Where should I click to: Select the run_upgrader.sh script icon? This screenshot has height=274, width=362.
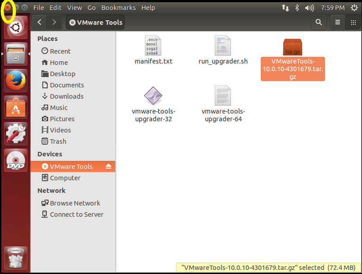click(222, 46)
